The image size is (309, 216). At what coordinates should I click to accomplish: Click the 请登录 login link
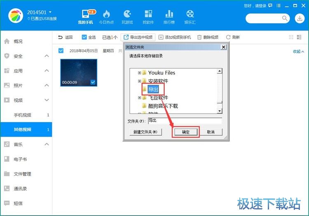point(260,6)
